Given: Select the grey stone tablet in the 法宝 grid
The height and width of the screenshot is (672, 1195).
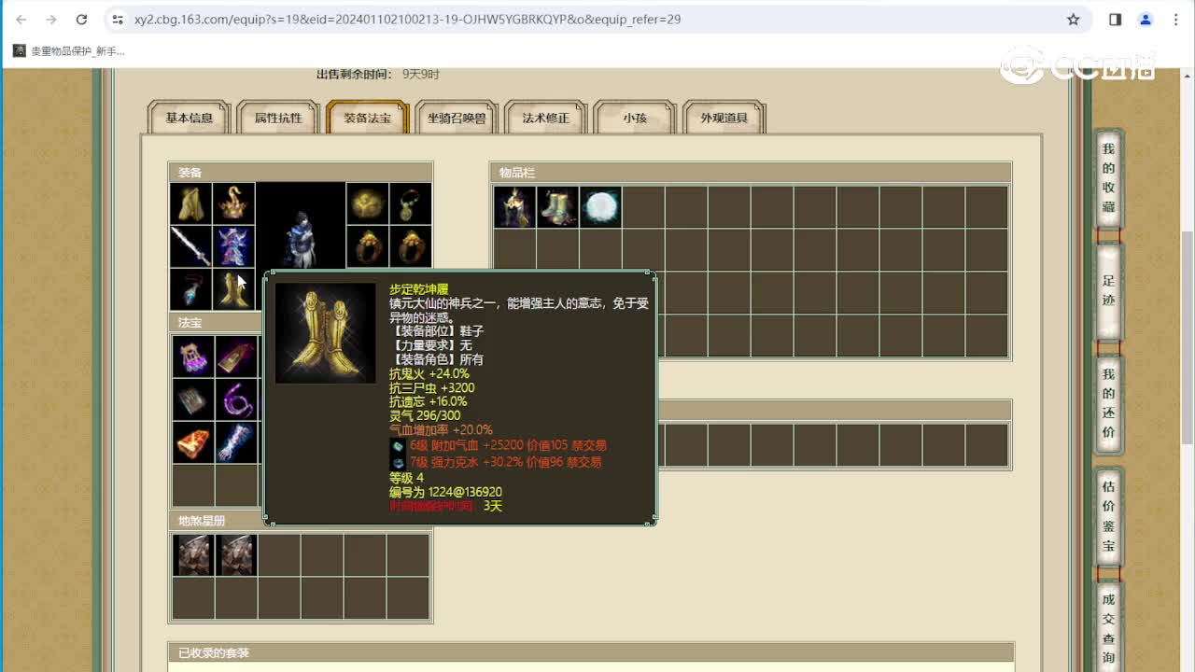Looking at the screenshot, I should (193, 399).
